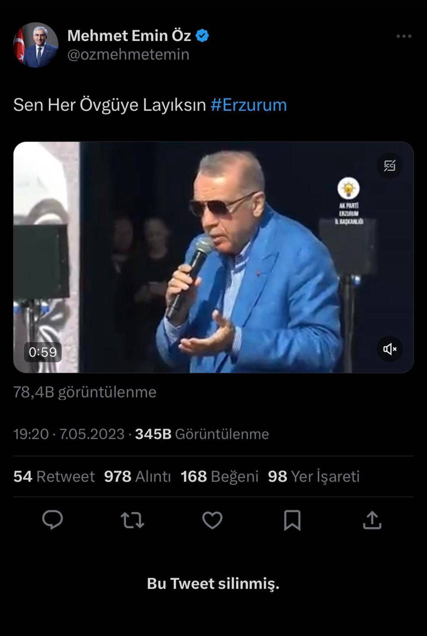The image size is (427, 636).
Task: Click the Mehmet Emin Öz display name
Action: click(129, 36)
